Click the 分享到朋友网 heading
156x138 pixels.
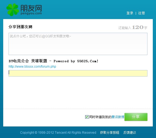(20, 27)
